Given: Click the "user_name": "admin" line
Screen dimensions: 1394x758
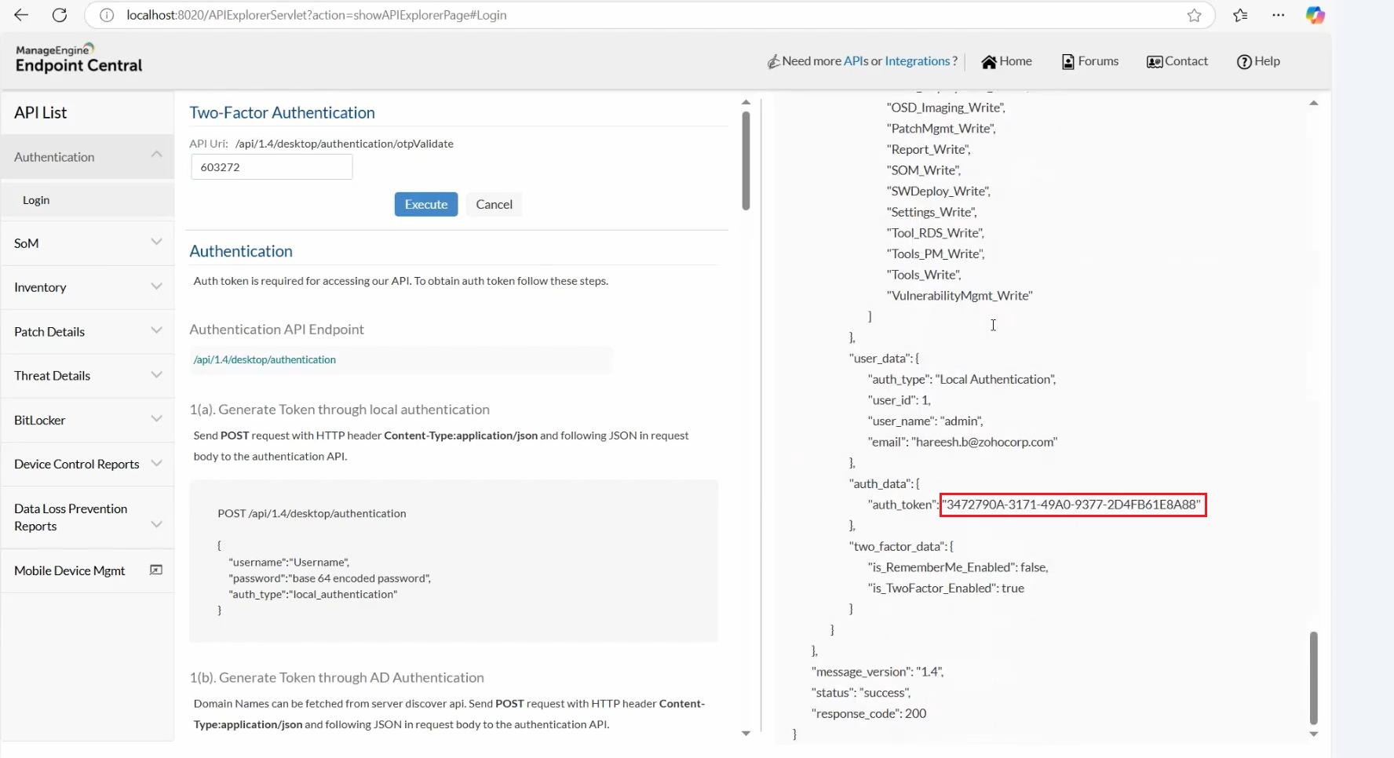Looking at the screenshot, I should 925,421.
